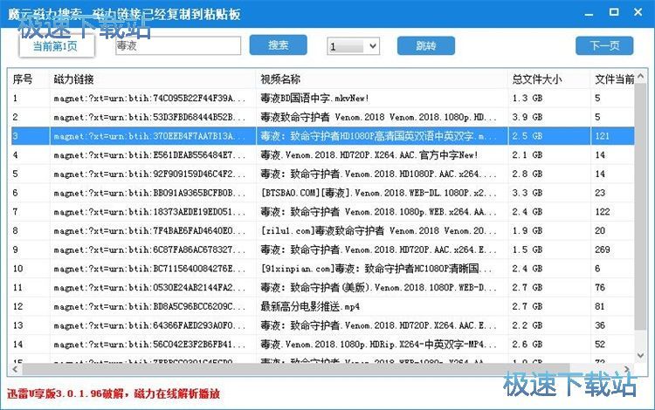Click the red 迅雷U享版3.0.1.96破解 status text
The width and height of the screenshot is (655, 410).
pyautogui.click(x=113, y=393)
